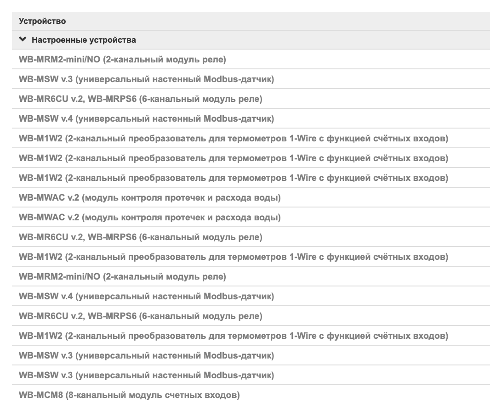Image resolution: width=490 pixels, height=415 pixels.
Task: Select the first WB-MWAC v.2 leak control module
Action: click(x=251, y=197)
